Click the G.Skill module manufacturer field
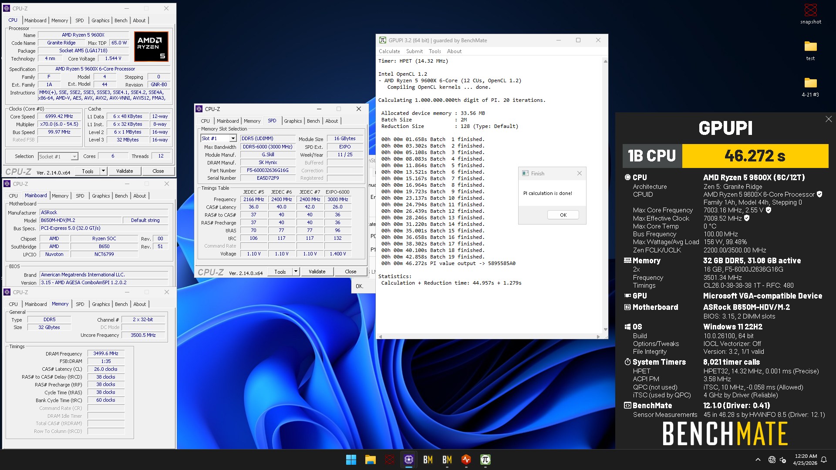This screenshot has height=470, width=836. click(268, 154)
